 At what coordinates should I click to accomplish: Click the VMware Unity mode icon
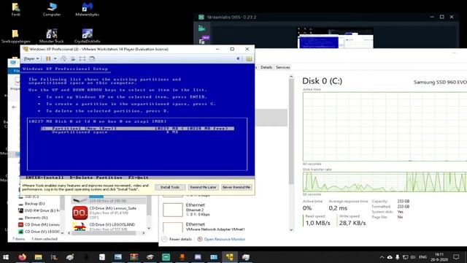(92, 58)
